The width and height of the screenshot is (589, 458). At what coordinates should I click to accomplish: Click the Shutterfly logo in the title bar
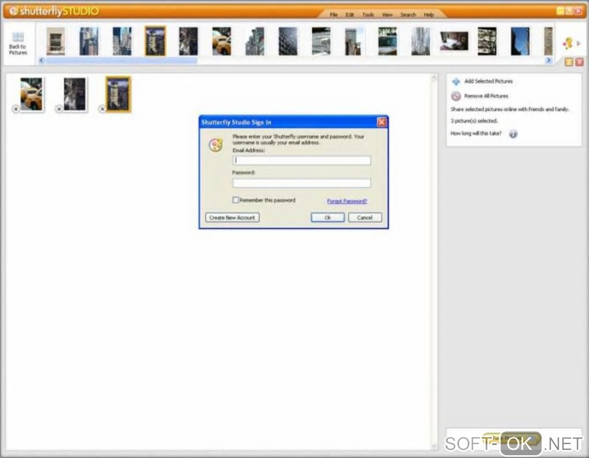[13, 11]
